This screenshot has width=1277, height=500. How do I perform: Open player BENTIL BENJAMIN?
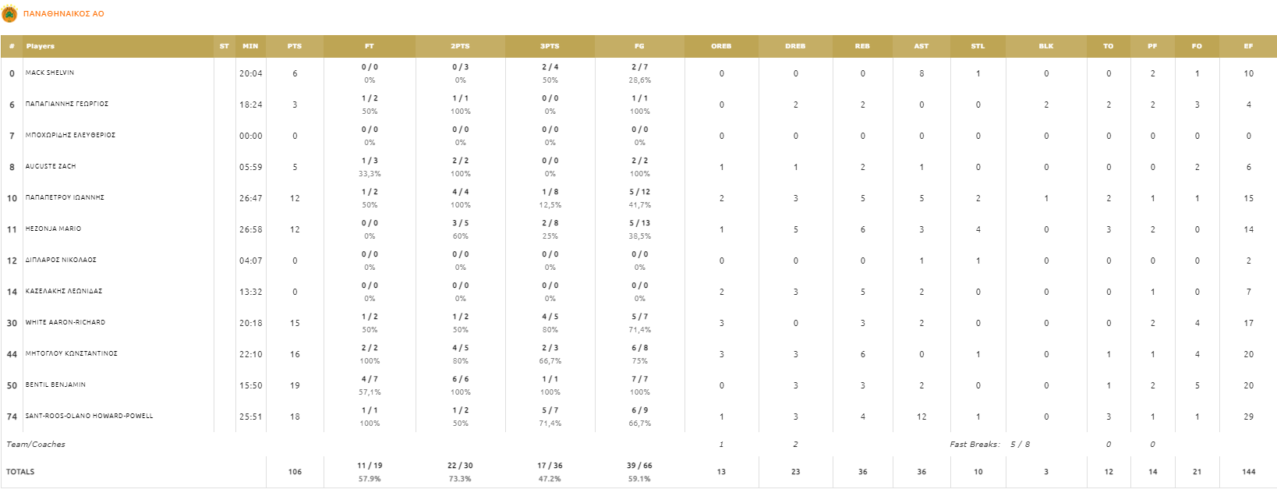point(55,385)
